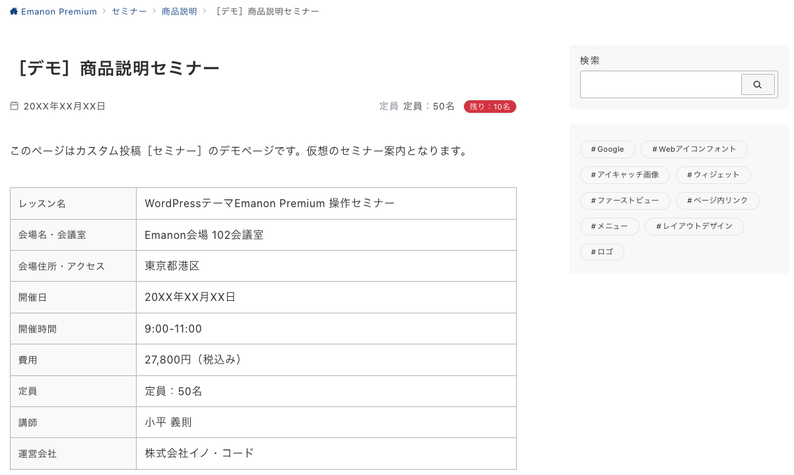Open the #ページ内リンク tag
Viewport: 794px width, 475px height.
tap(717, 201)
